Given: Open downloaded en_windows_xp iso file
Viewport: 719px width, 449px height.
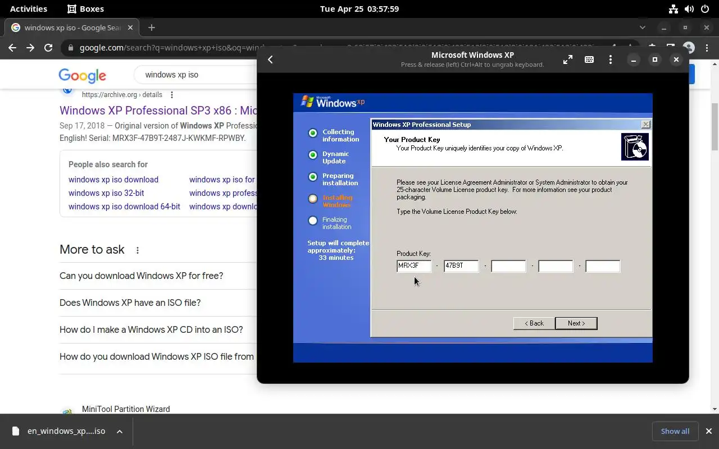Looking at the screenshot, I should point(58,431).
